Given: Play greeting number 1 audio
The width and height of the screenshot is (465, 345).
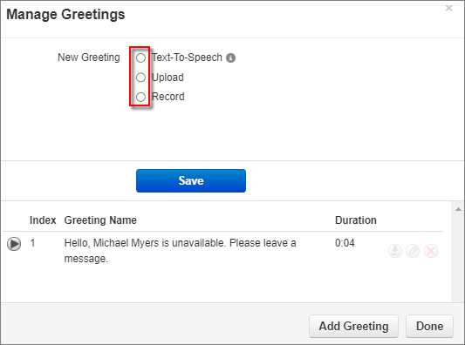Looking at the screenshot, I should coord(14,244).
